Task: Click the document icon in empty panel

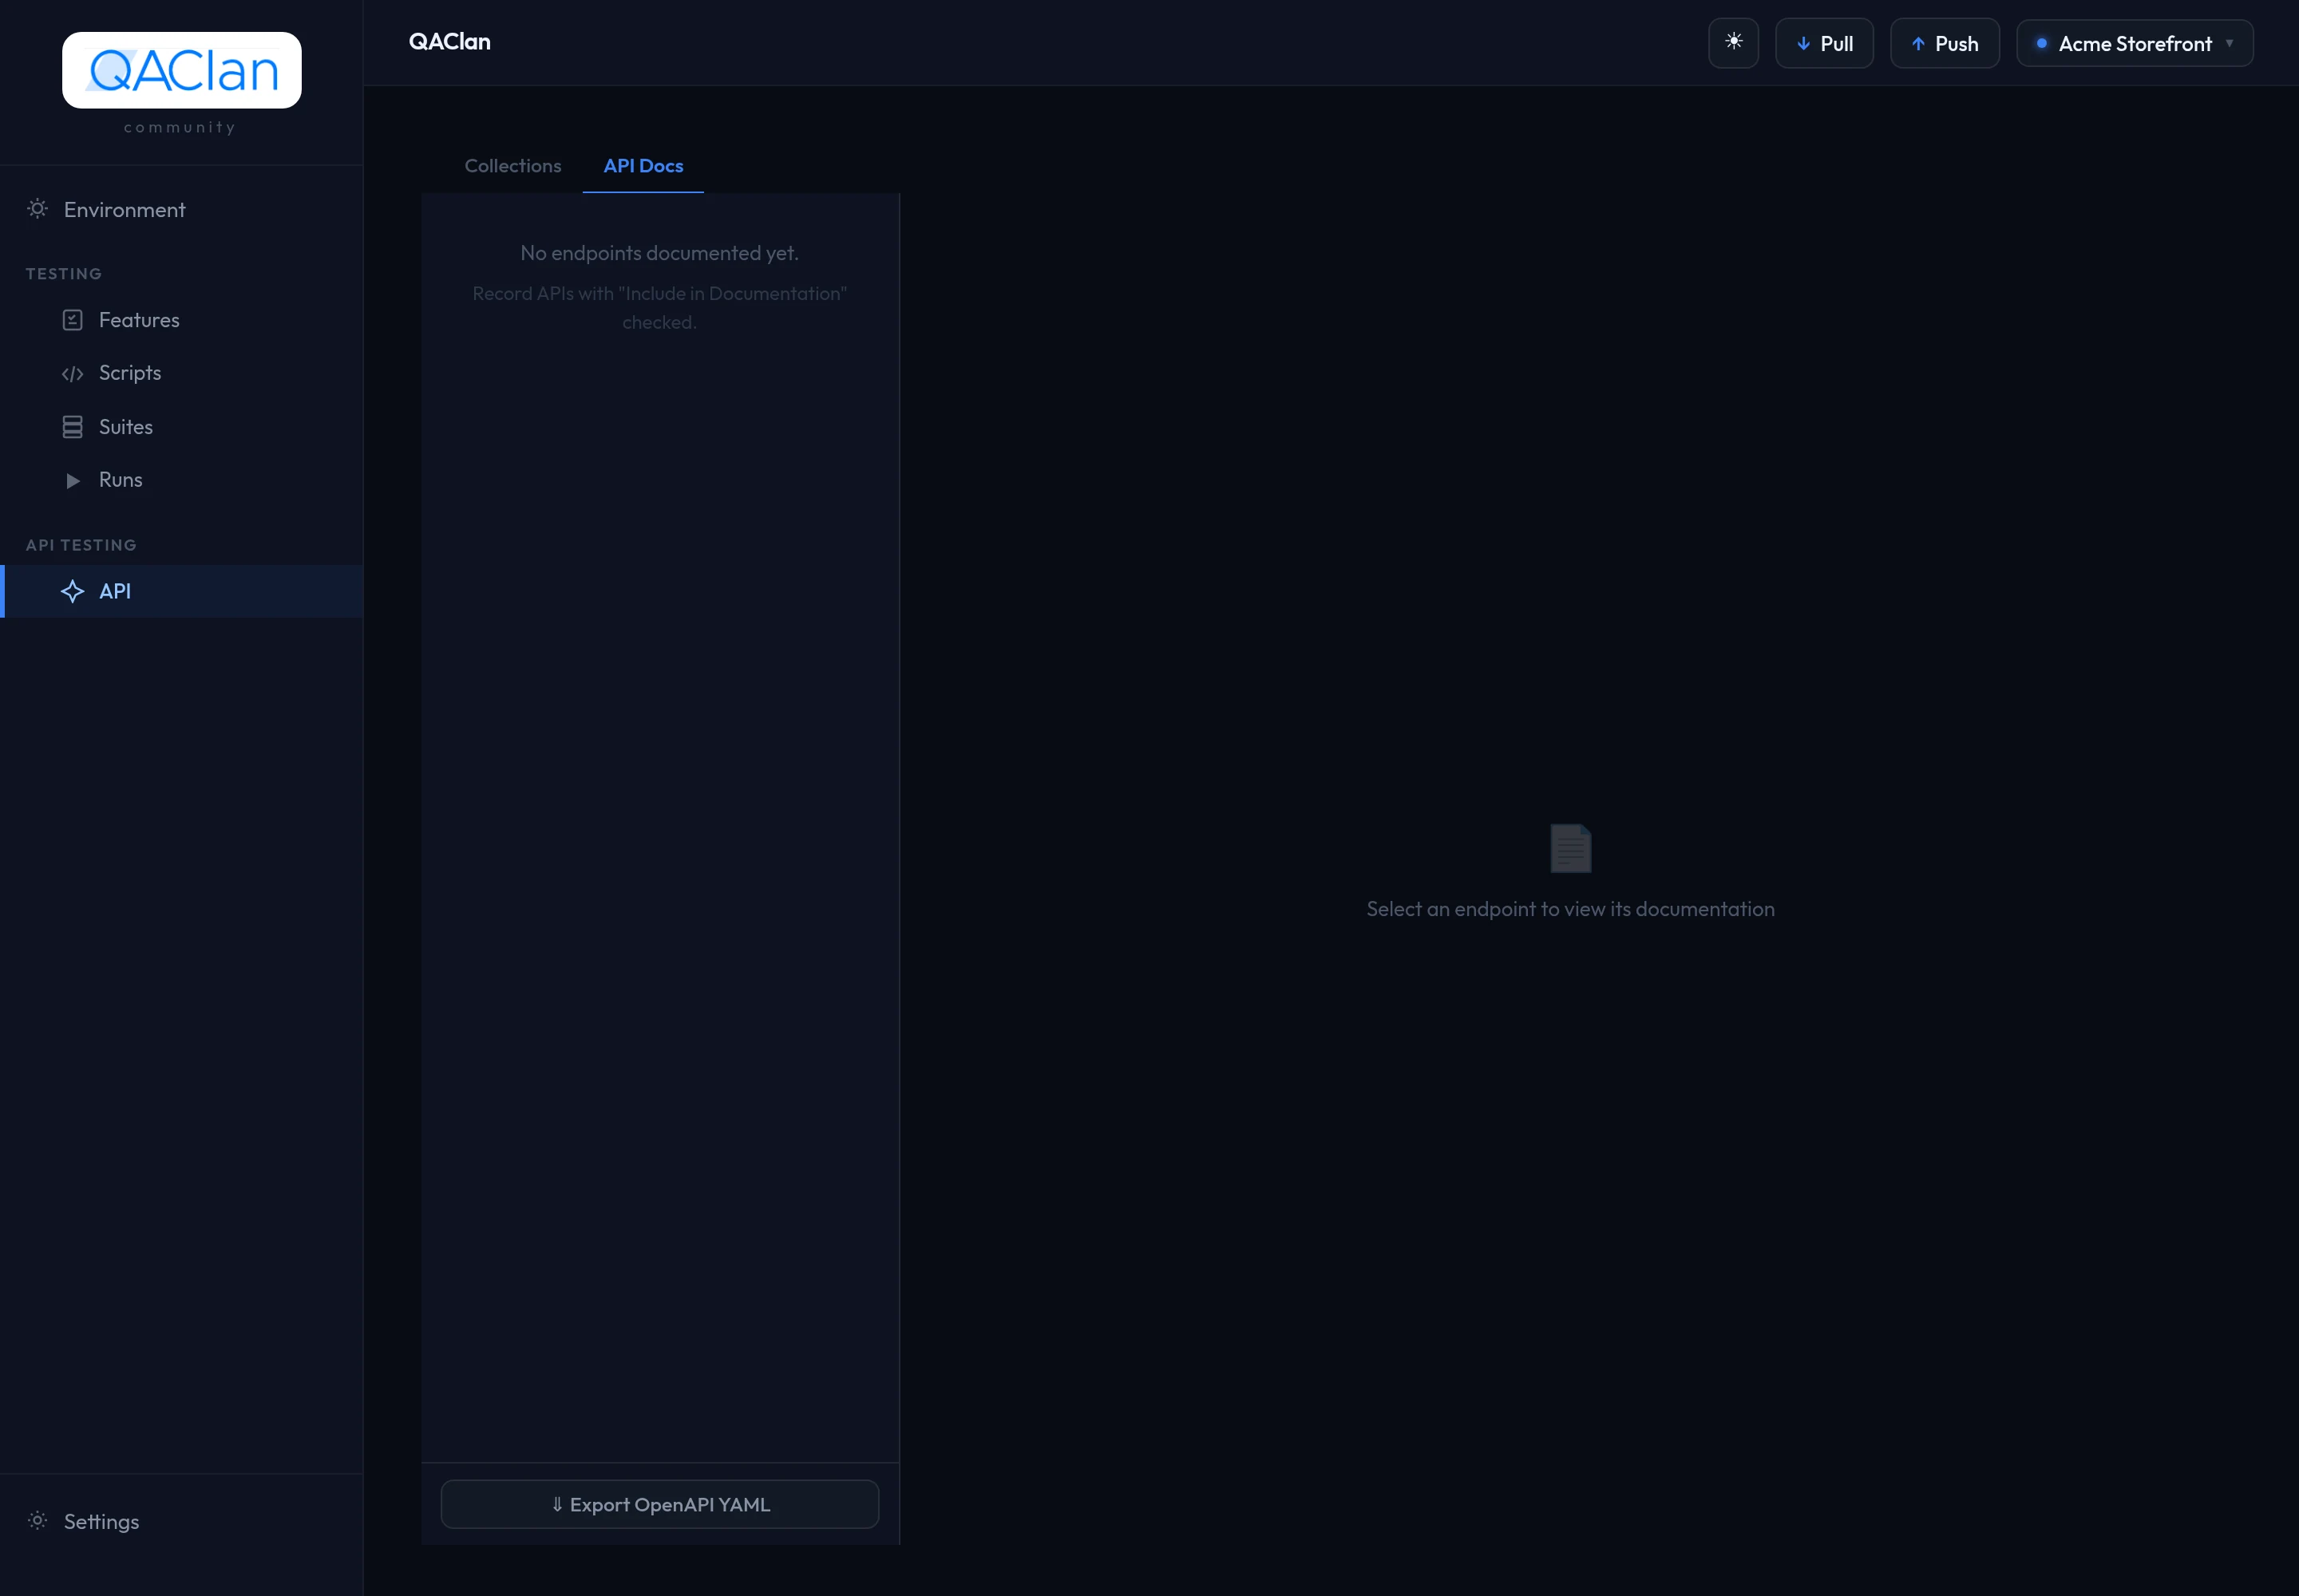Action: pyautogui.click(x=1571, y=848)
